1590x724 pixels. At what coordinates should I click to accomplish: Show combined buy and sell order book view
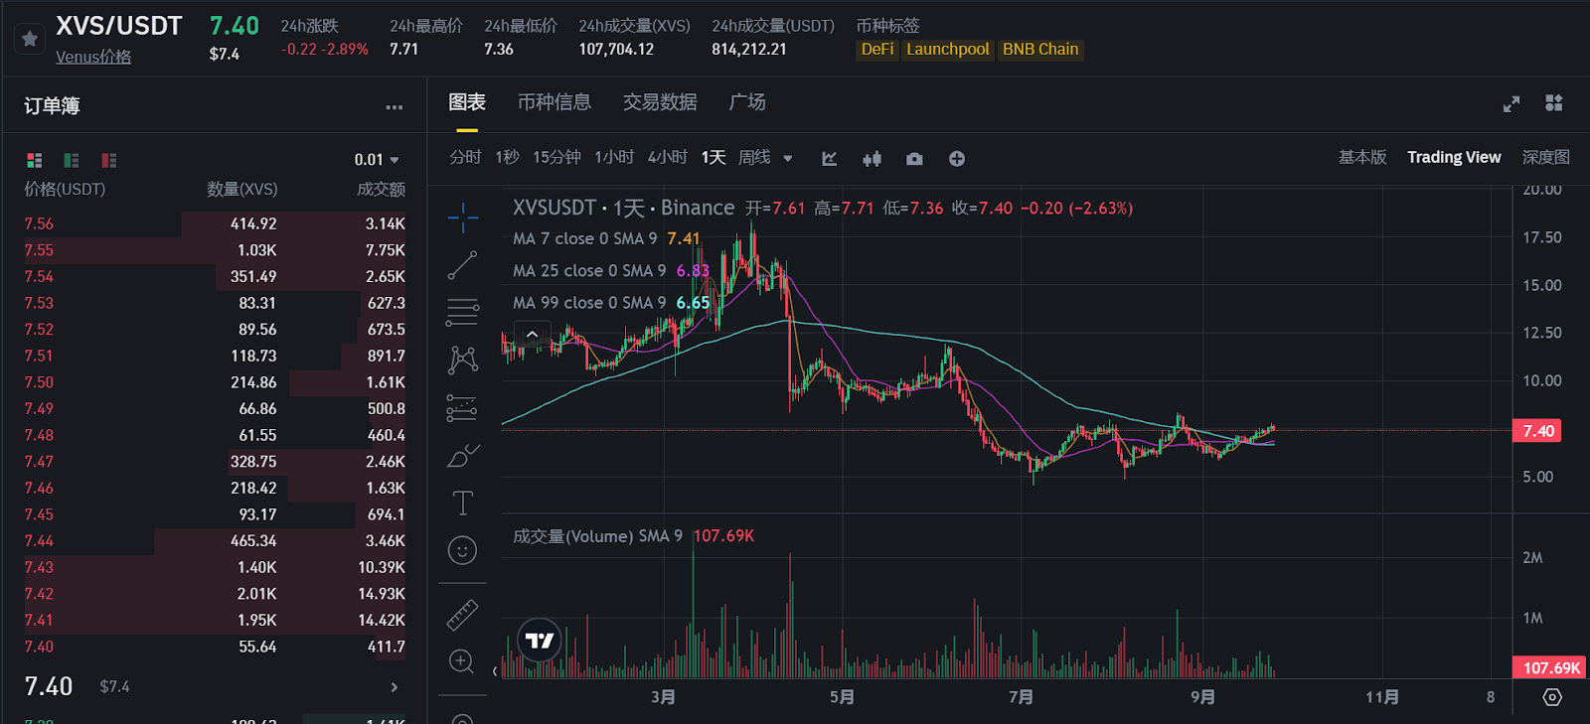coord(35,160)
